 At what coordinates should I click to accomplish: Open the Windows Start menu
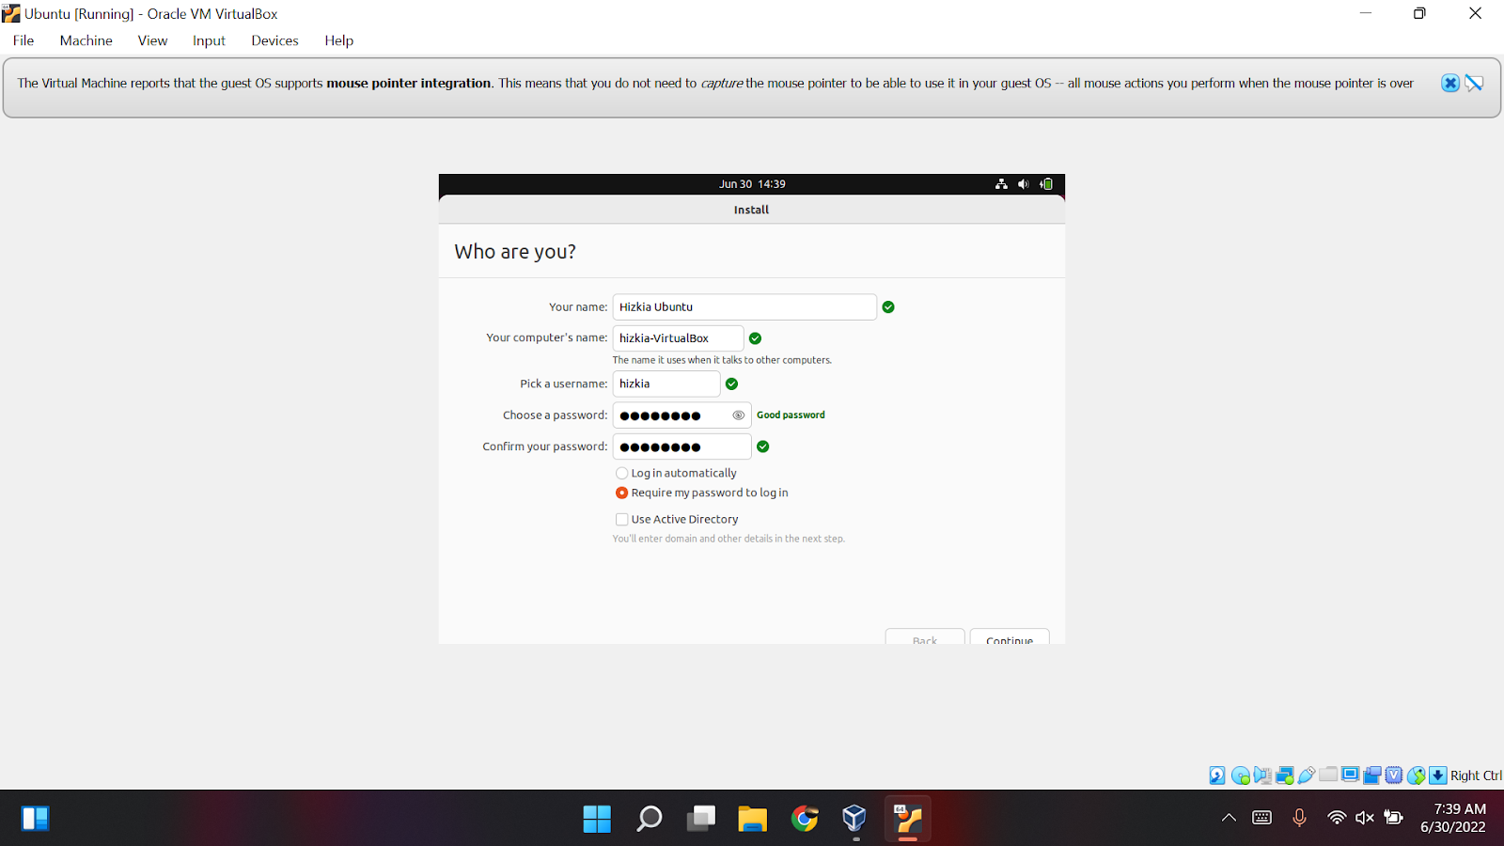[597, 819]
